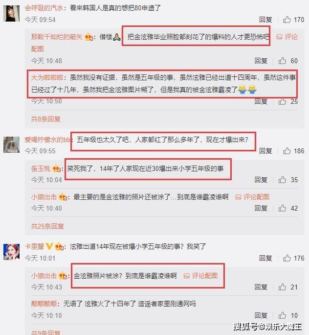Like the reply posted at 10:48
Viewport: 309px width, 335px height.
pyautogui.click(x=282, y=61)
